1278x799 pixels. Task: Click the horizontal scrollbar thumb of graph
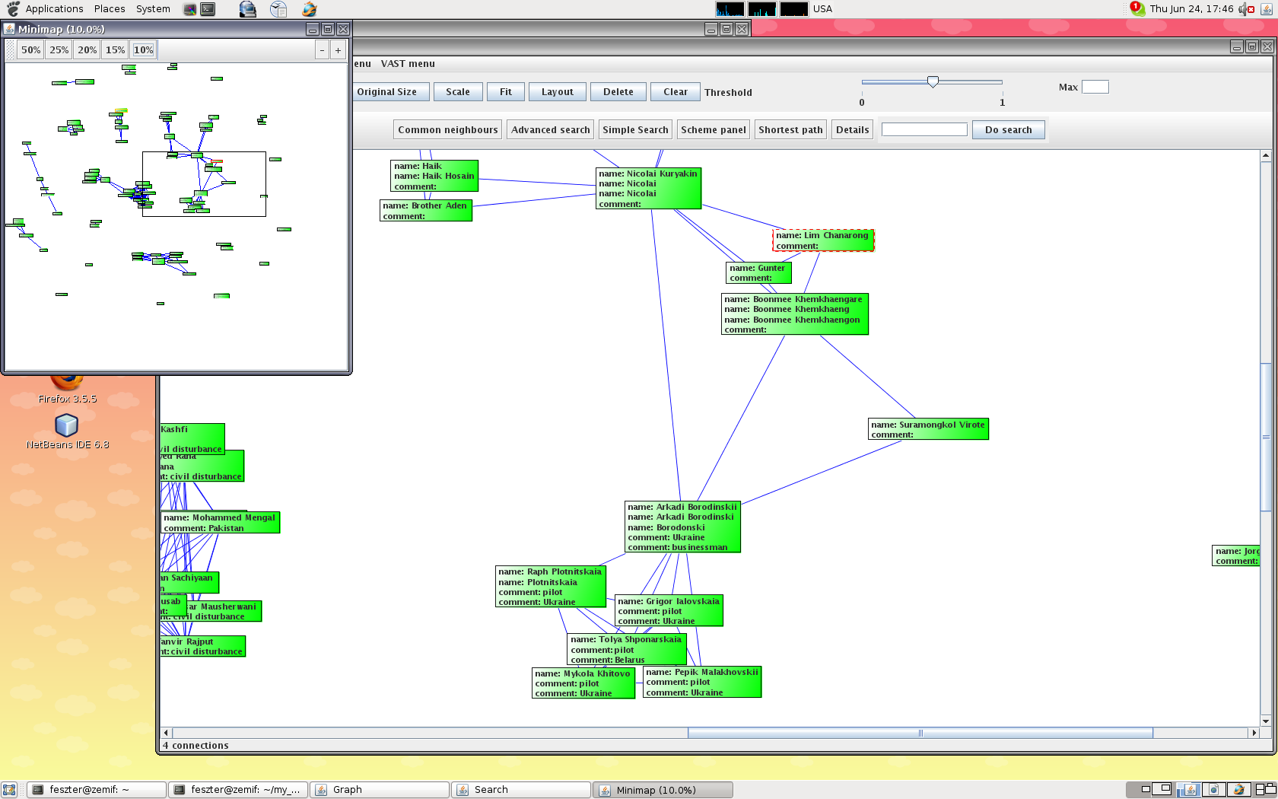coord(920,734)
